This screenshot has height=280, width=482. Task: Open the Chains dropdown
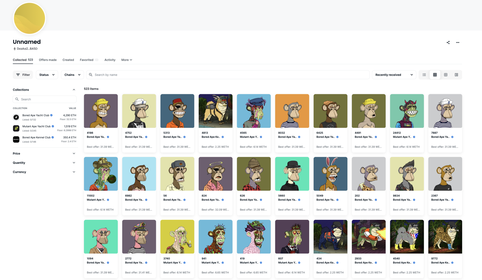(x=72, y=75)
